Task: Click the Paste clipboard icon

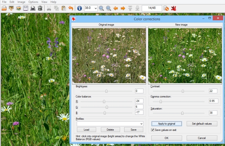Action: click(x=63, y=8)
